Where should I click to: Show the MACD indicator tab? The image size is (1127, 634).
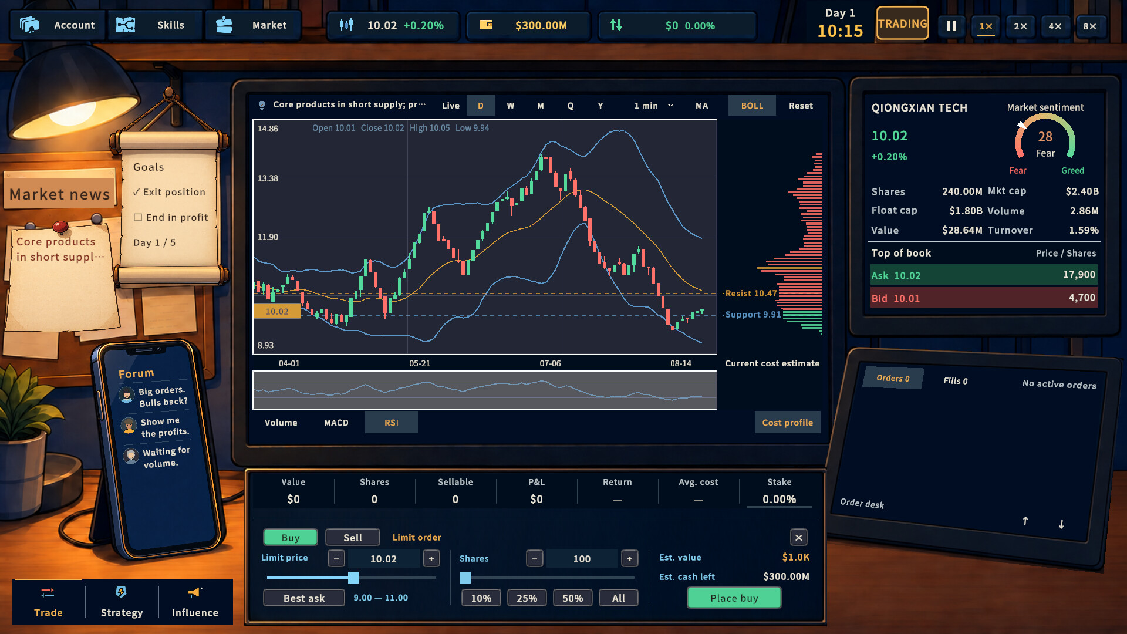[336, 423]
